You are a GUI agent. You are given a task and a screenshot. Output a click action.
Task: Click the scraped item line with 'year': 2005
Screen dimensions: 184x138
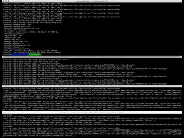[x=32, y=15]
